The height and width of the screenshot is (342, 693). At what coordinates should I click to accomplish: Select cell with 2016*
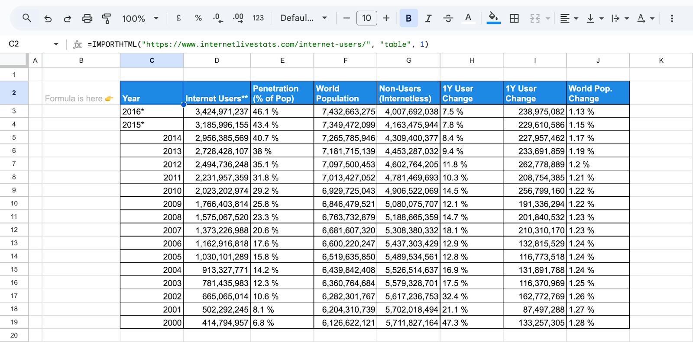(x=152, y=111)
